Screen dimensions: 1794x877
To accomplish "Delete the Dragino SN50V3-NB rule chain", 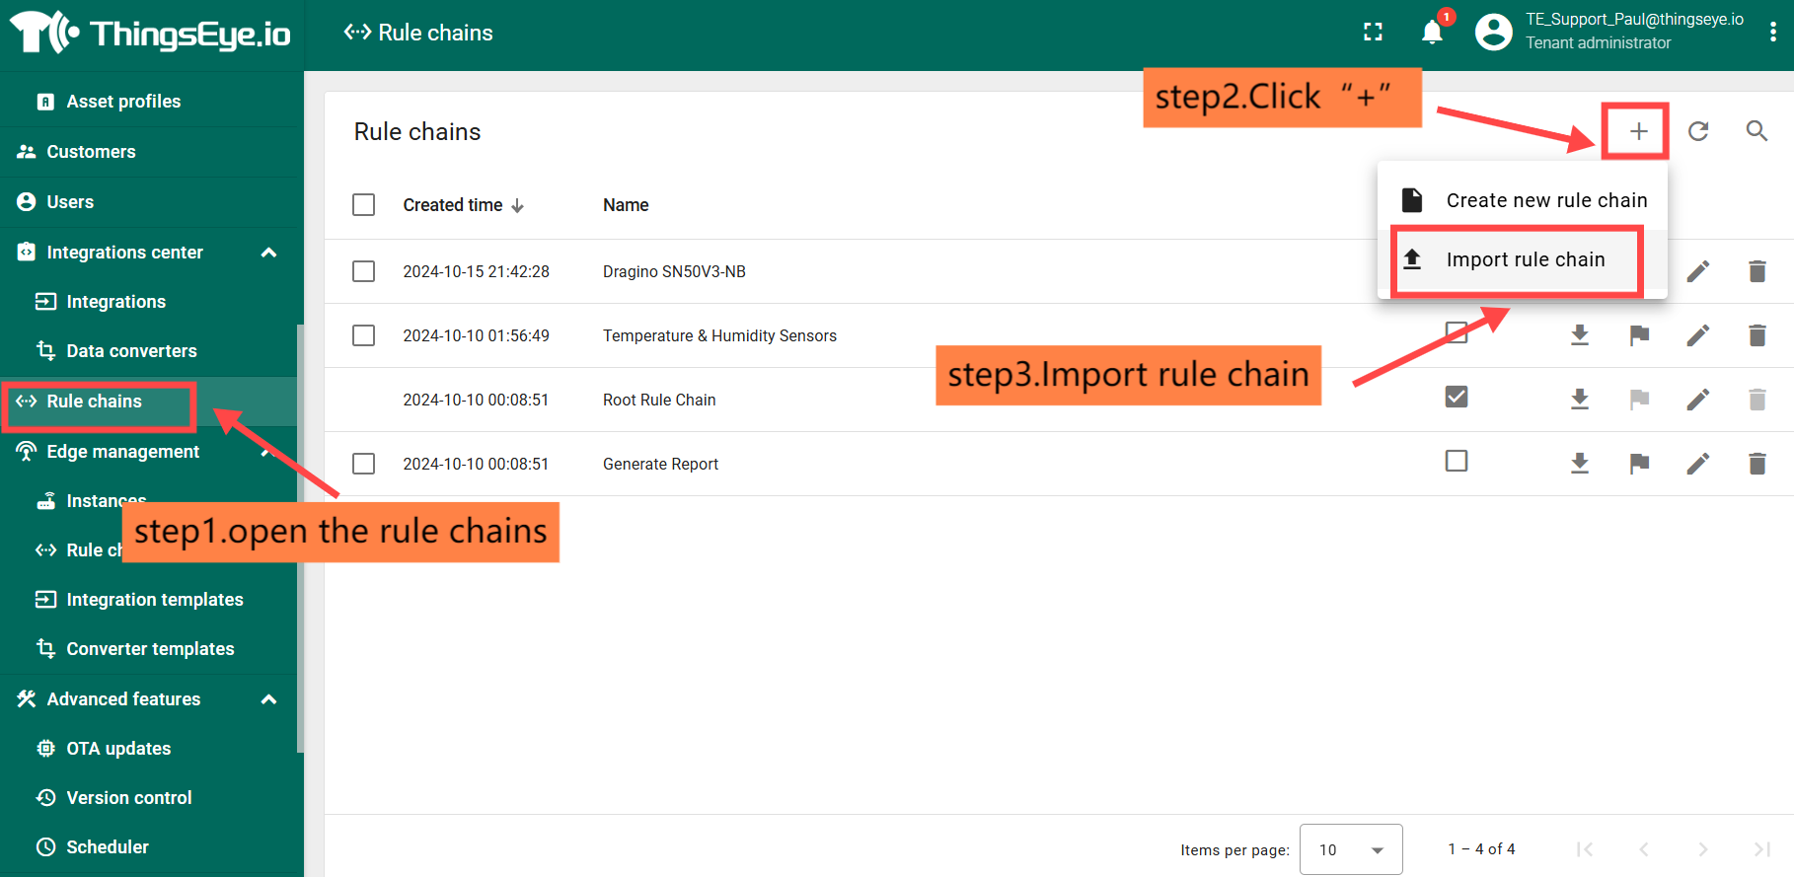I will point(1757,271).
